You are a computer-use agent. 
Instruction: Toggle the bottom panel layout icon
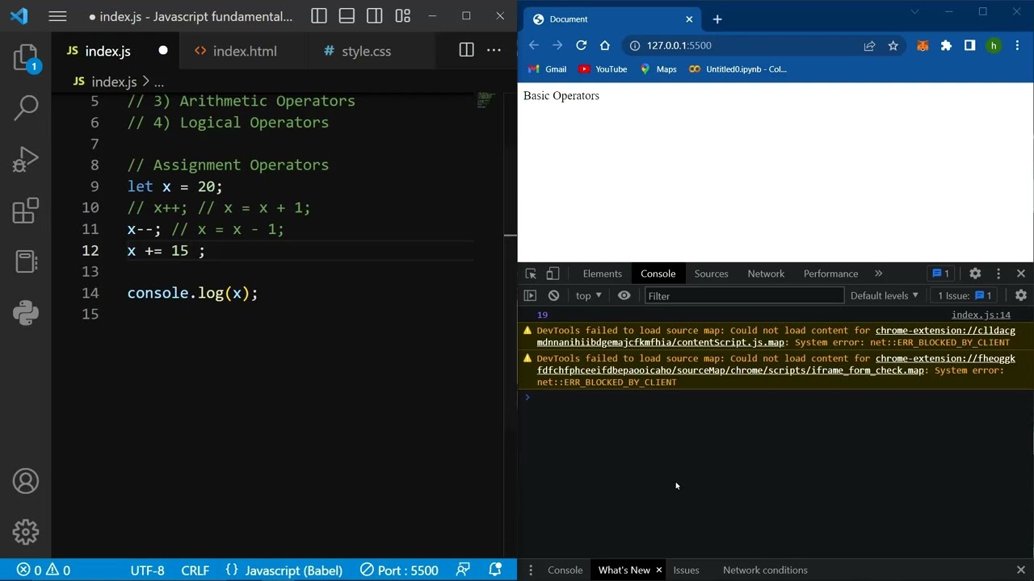coord(347,16)
